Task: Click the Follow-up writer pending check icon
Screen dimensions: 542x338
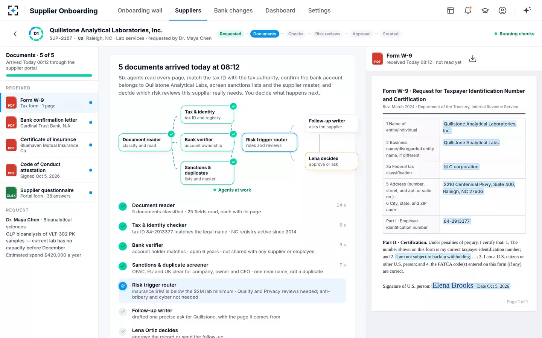Action: pos(123,312)
